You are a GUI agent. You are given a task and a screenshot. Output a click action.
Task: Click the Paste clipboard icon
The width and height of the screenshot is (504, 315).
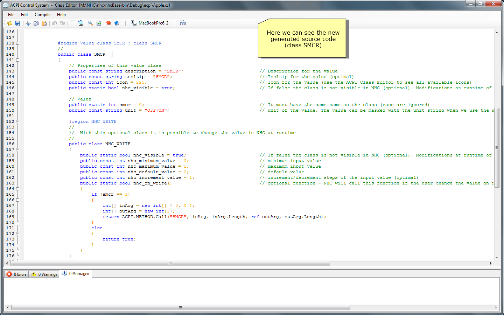point(44,23)
